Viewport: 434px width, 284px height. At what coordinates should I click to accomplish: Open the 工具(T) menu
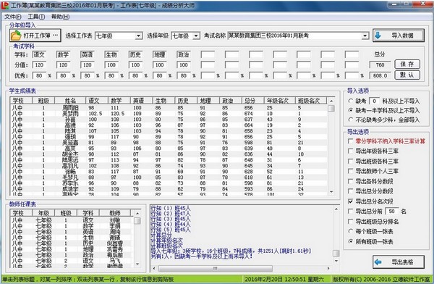click(36, 17)
